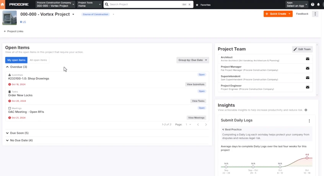Email the Project Manager via envelope icon
Viewport: 324px width, 176px height.
click(308, 68)
